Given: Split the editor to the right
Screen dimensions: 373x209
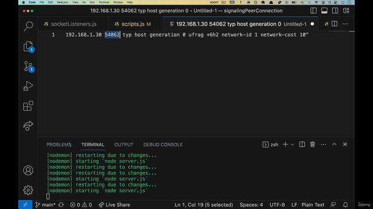Looking at the screenshot, I should tap(335, 24).
